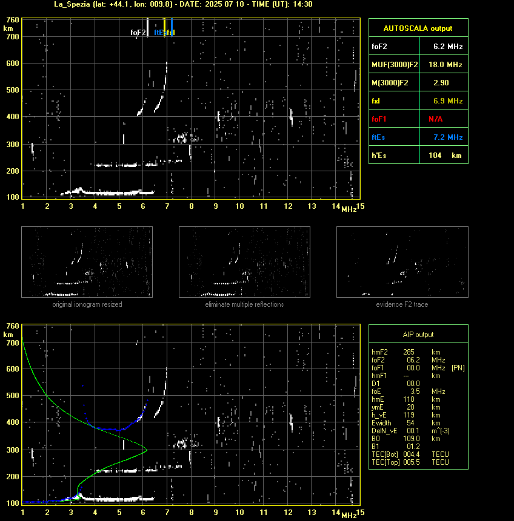
Task: Select the 6.9 MHz value
Action: pos(448,100)
